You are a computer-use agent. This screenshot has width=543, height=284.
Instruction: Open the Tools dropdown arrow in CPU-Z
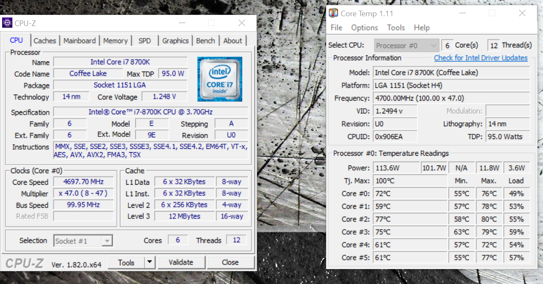pyautogui.click(x=149, y=263)
